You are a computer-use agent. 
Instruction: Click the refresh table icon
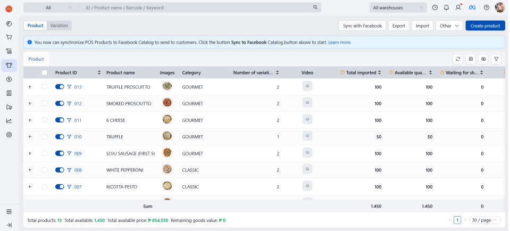pos(457,59)
